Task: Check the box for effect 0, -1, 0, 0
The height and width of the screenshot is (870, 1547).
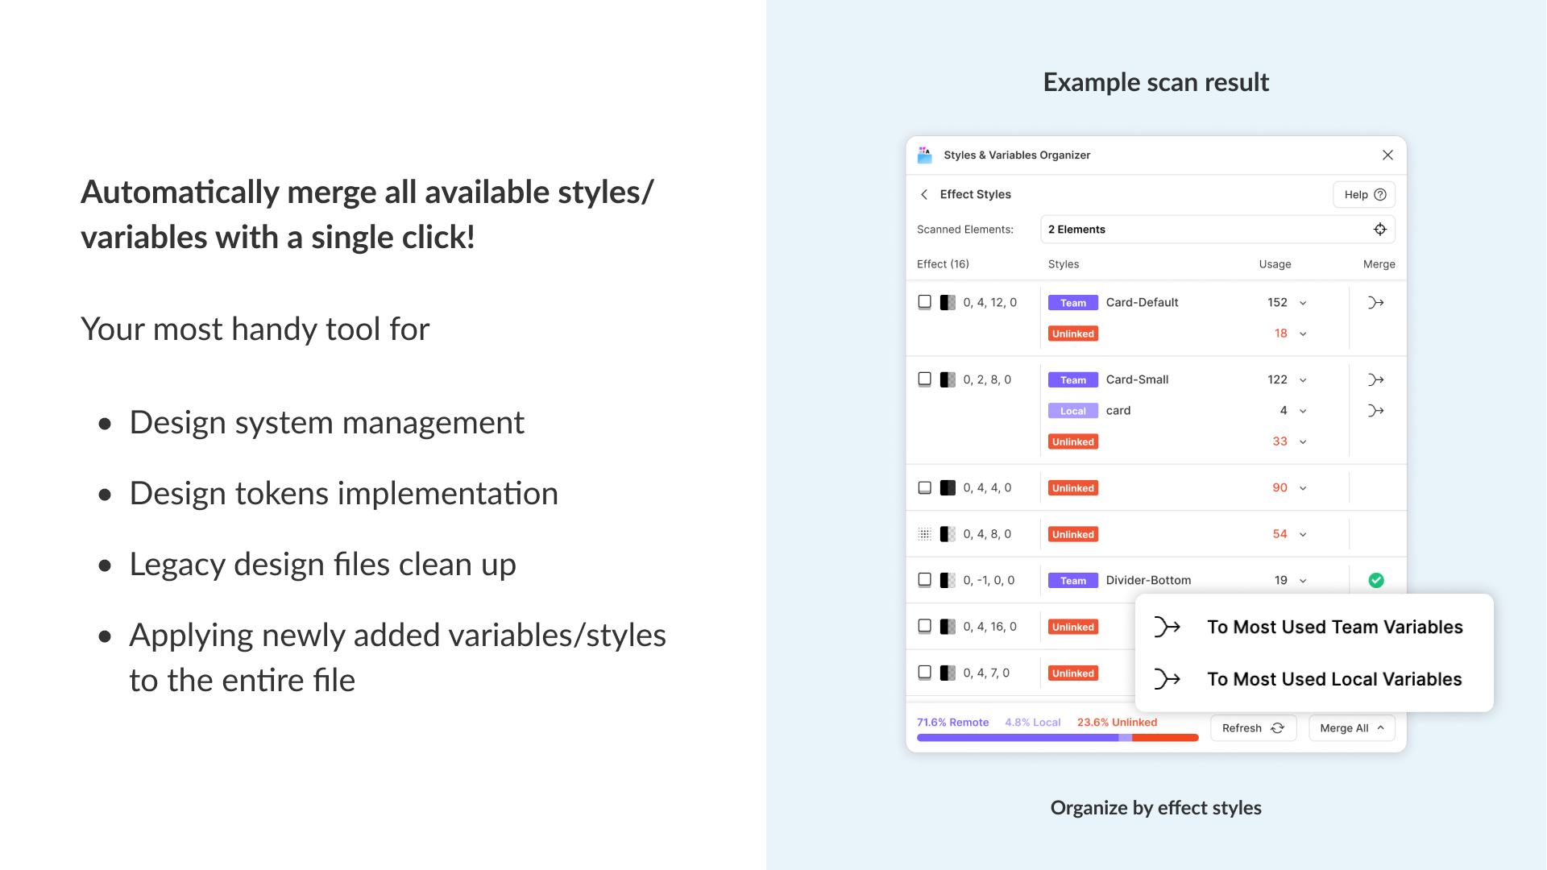Action: [925, 580]
